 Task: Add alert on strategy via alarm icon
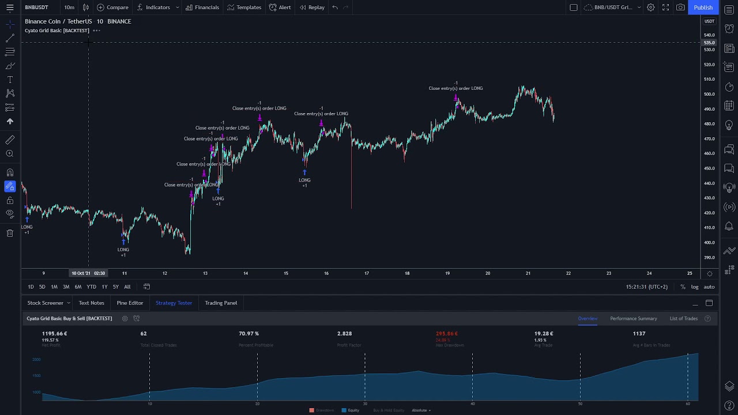(137, 318)
